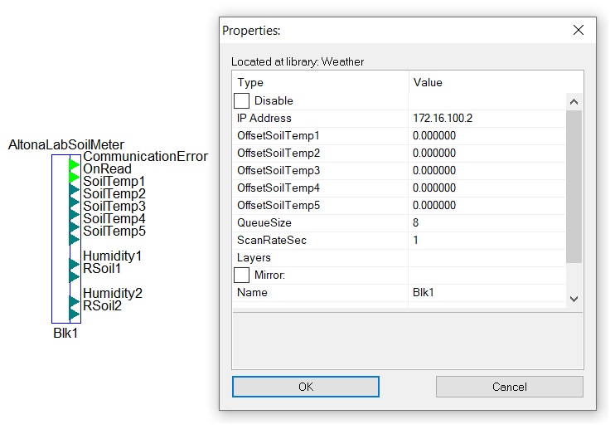Close the Properties dialog

pyautogui.click(x=579, y=30)
